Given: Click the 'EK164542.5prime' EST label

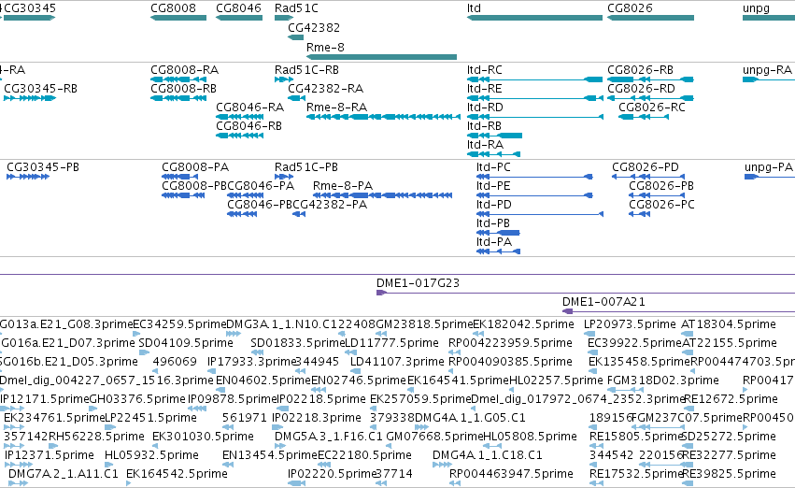Looking at the screenshot, I should click(x=177, y=475).
